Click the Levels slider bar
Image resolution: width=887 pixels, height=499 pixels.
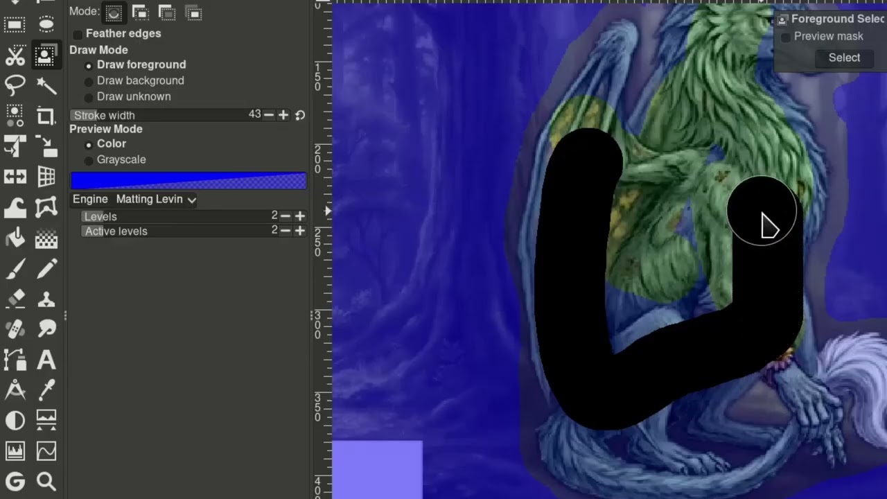click(180, 216)
